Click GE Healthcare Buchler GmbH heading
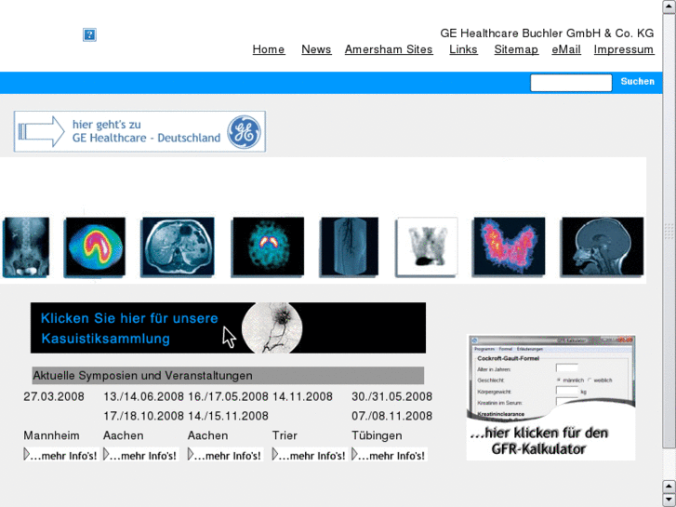 point(547,33)
